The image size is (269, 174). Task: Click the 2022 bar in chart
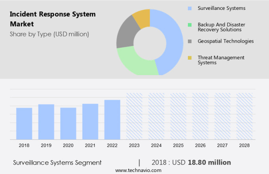click(x=112, y=119)
